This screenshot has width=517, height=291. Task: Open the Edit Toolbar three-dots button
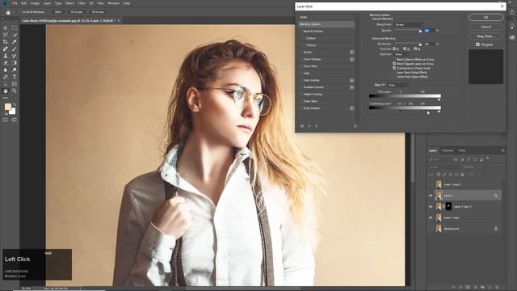6,98
